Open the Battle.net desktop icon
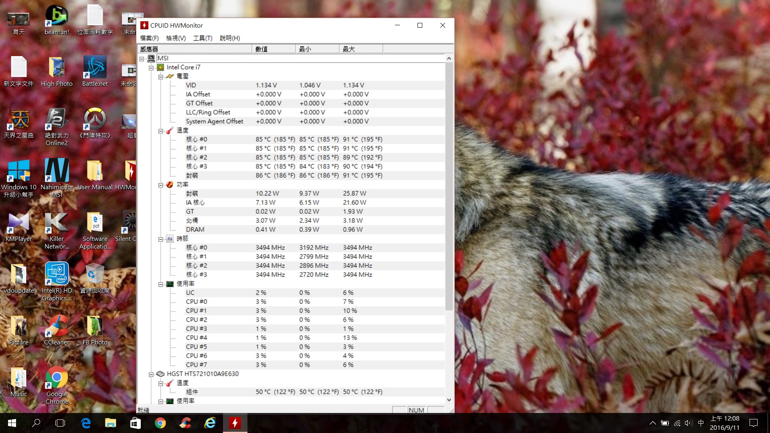 point(95,71)
